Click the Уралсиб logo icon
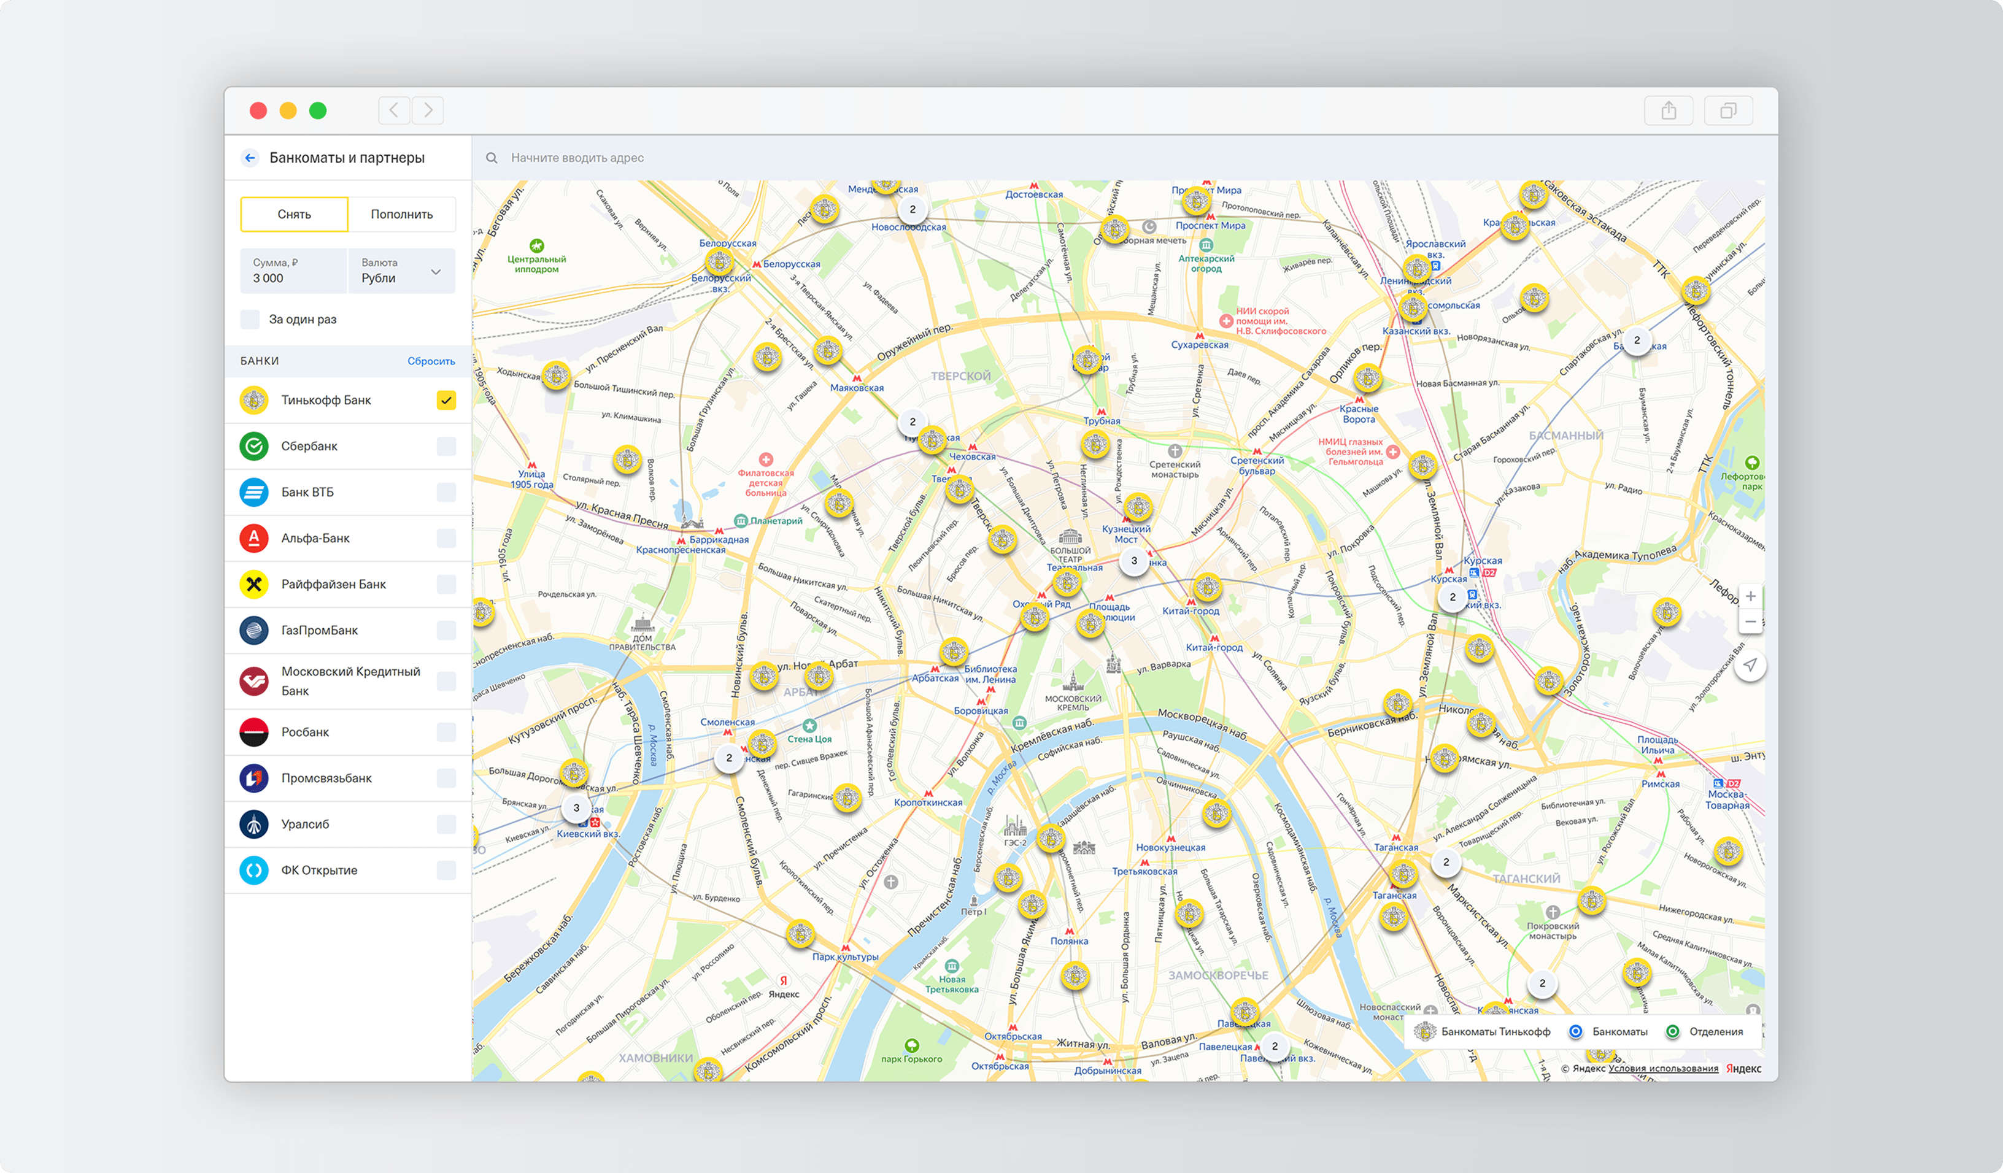2003x1173 pixels. [254, 824]
